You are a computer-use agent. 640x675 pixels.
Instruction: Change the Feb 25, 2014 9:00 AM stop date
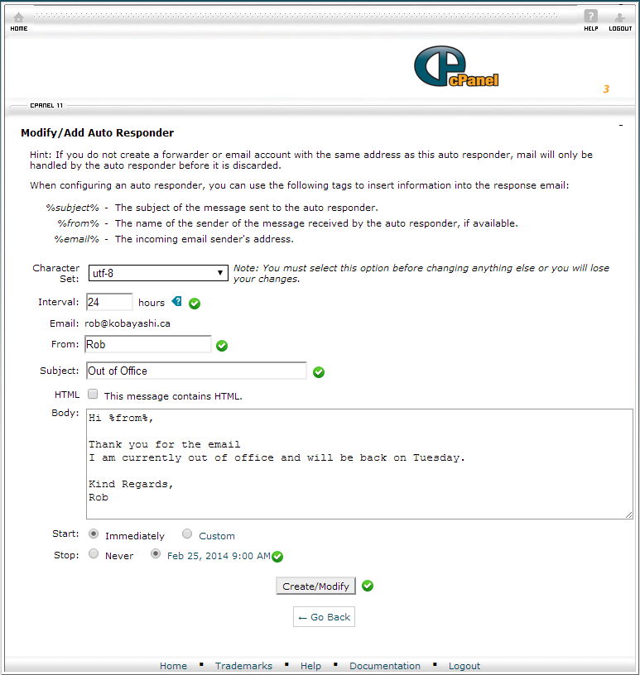[x=219, y=556]
